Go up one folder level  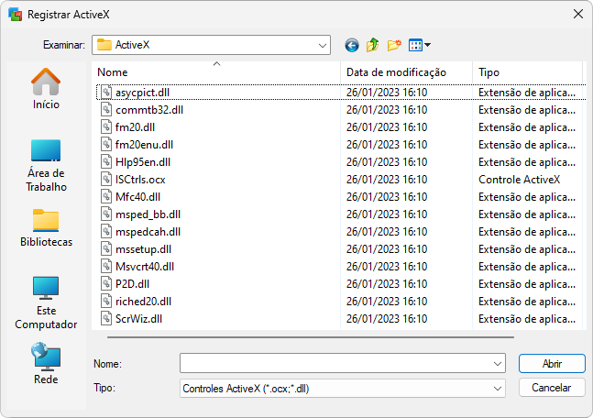373,45
